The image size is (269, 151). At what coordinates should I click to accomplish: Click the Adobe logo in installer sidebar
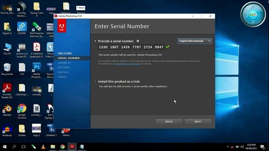point(62,26)
